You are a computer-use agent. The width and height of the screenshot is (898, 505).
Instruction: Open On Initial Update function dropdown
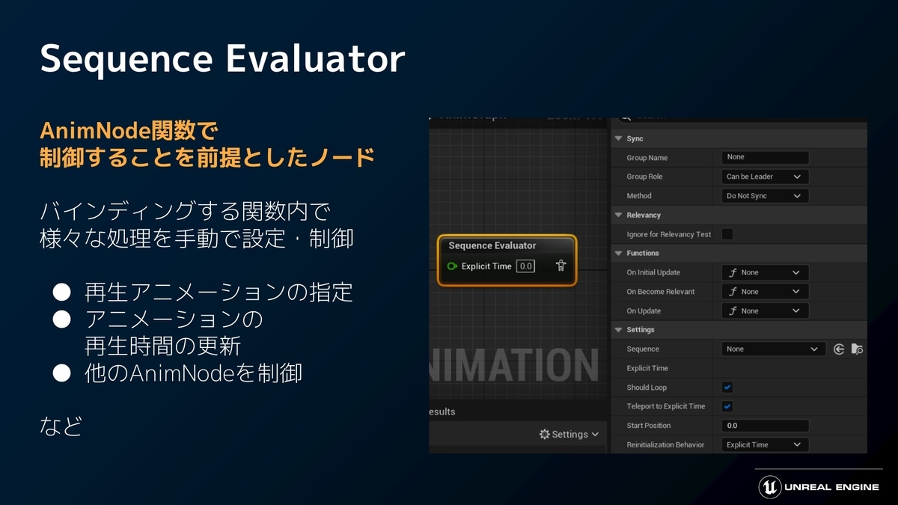[765, 273]
